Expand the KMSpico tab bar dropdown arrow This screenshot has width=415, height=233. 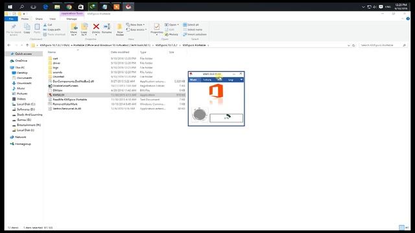click(x=241, y=80)
